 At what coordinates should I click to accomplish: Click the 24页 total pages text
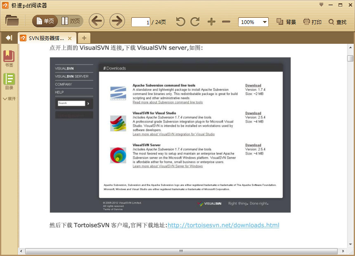pyautogui.click(x=161, y=22)
